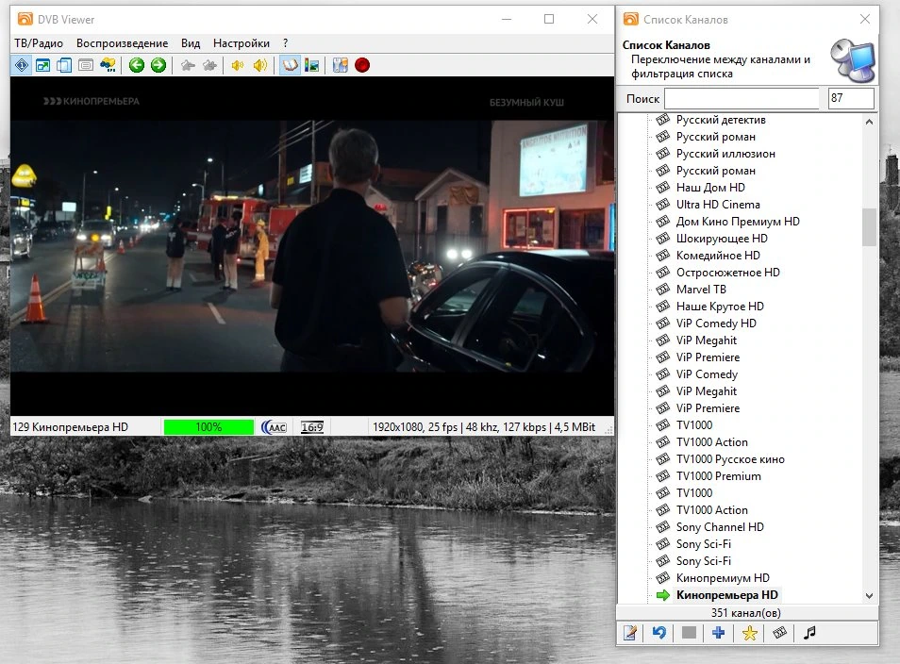Screen dimensions: 900x664
Task: Select channel Sony Channel HD
Action: pos(720,527)
